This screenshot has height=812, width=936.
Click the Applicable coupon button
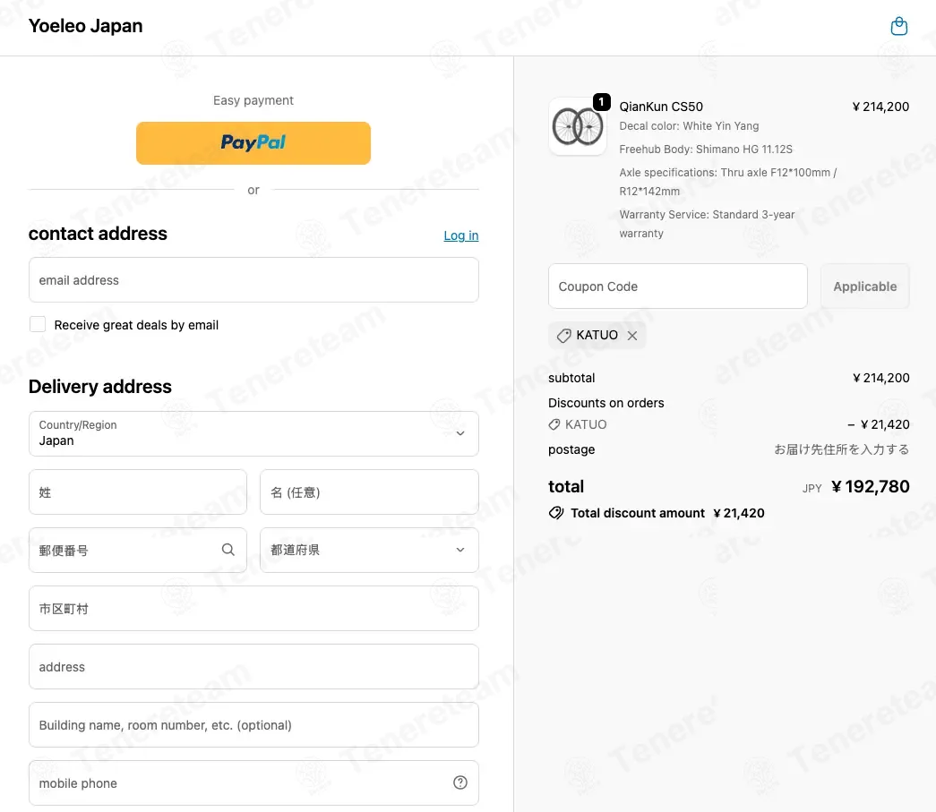(865, 286)
